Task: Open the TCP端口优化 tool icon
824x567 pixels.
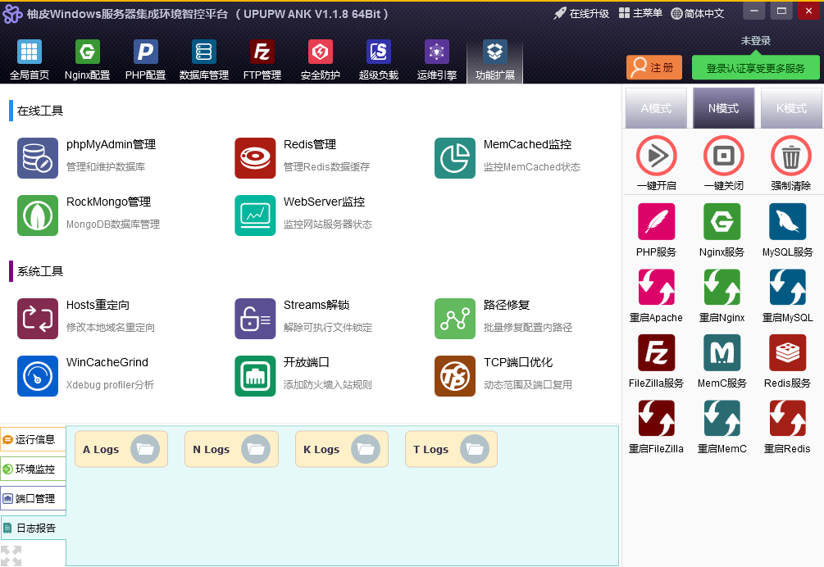Action: pos(454,376)
